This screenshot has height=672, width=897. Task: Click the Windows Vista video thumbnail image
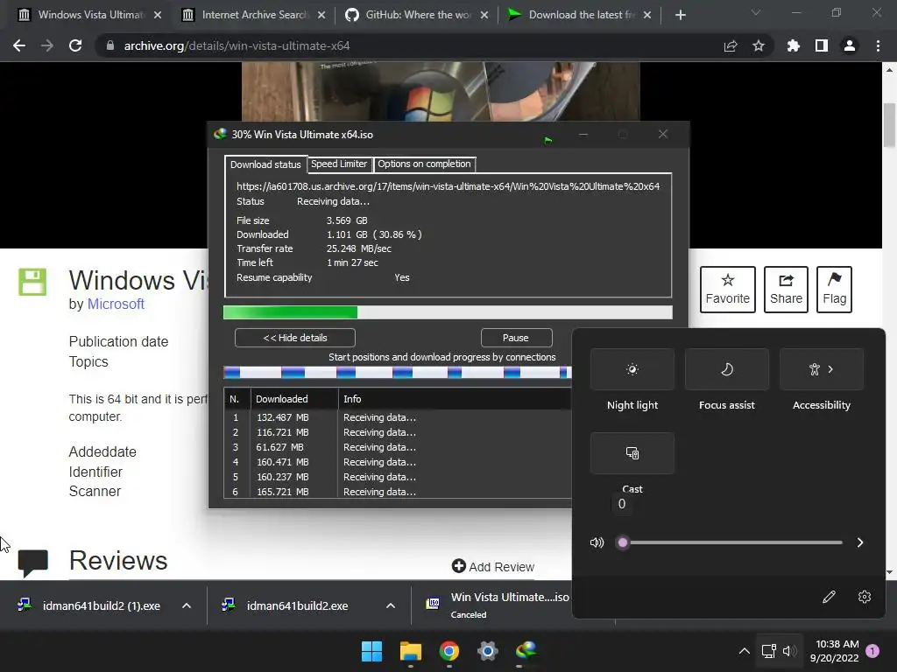coord(441,91)
